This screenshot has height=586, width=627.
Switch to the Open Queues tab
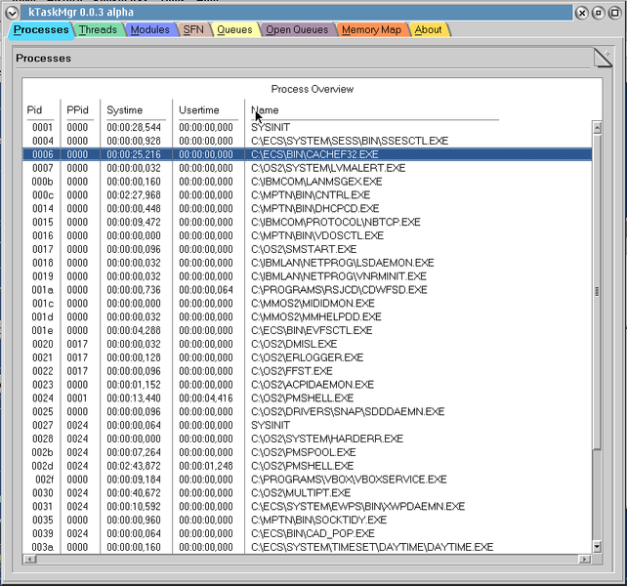tap(297, 30)
